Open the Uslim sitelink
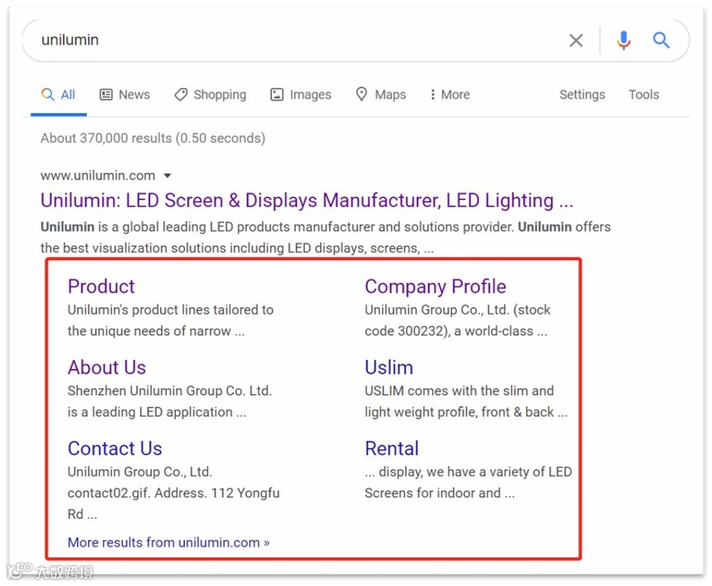This screenshot has width=712, height=586. click(388, 367)
